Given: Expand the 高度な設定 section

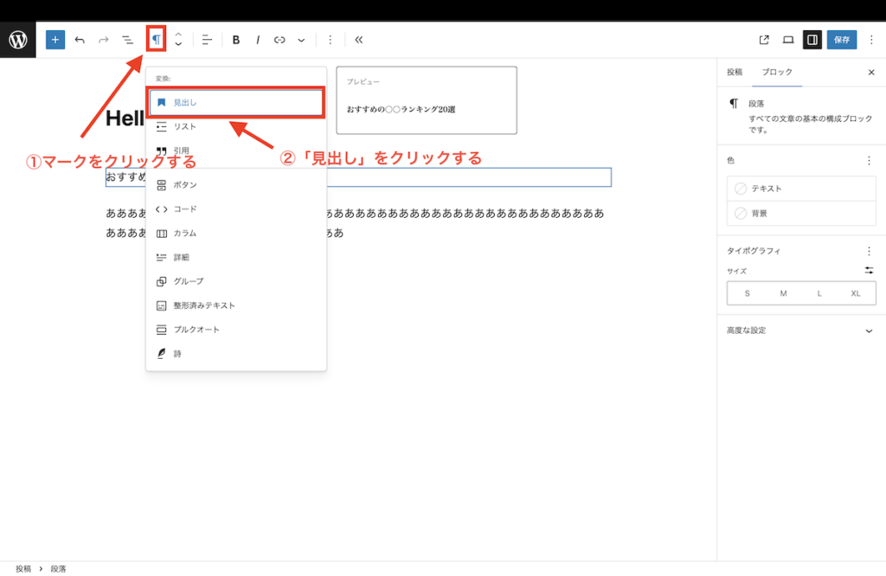Looking at the screenshot, I should [x=800, y=330].
